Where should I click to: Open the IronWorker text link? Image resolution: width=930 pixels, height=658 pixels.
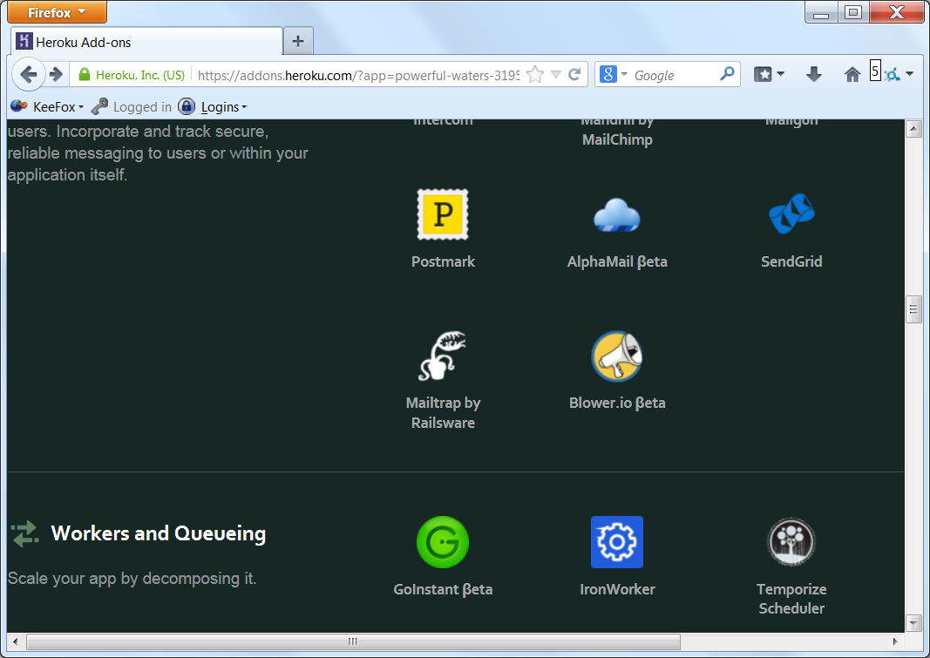[x=617, y=589]
